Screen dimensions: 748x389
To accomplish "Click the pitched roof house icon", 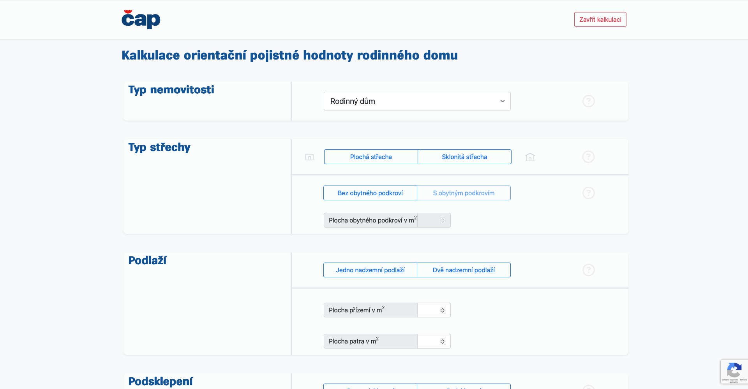I will (530, 157).
